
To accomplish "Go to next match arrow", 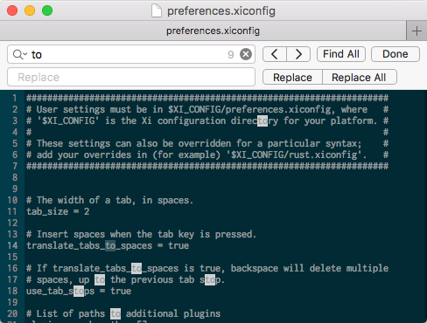I will tap(298, 54).
